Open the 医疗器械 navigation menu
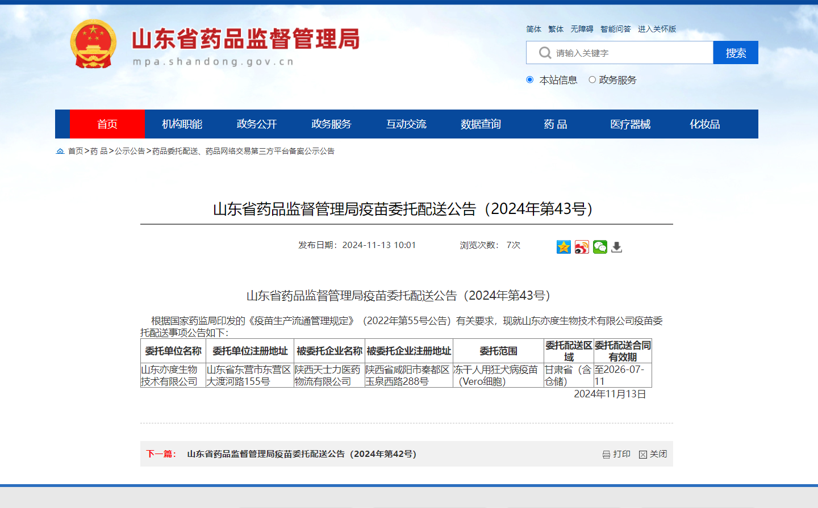The width and height of the screenshot is (818, 508). pyautogui.click(x=630, y=124)
